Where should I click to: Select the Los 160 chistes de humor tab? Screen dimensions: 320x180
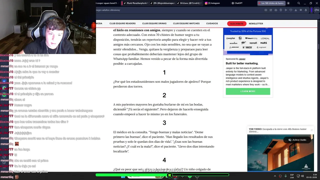271,3
